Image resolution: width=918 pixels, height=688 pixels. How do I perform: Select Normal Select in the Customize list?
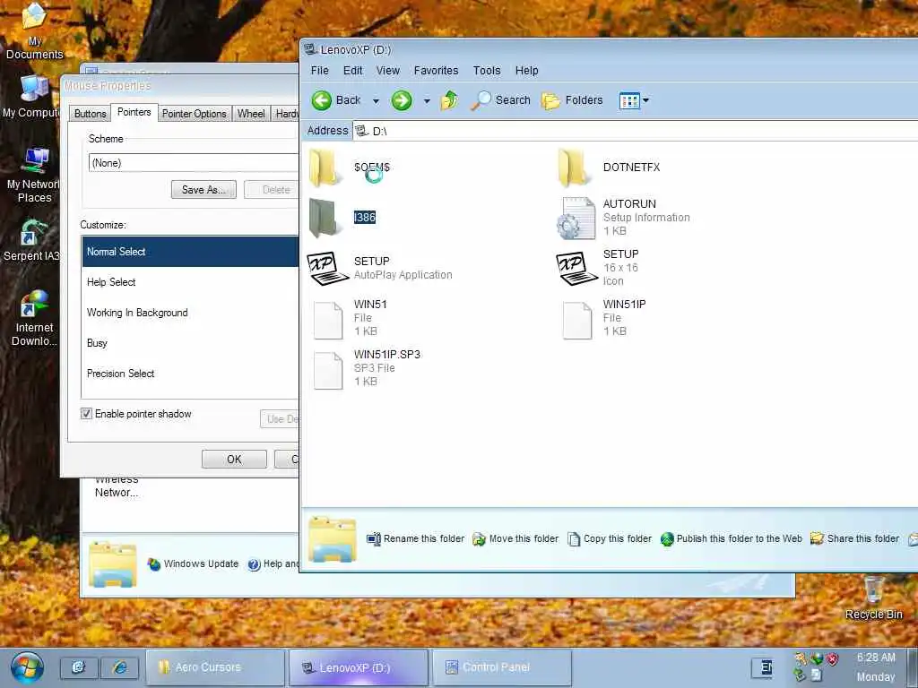[x=190, y=252]
